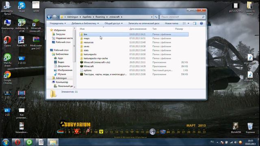Open the address bar history dropdown
Screen dimensions: 260x146
click(x=152, y=17)
